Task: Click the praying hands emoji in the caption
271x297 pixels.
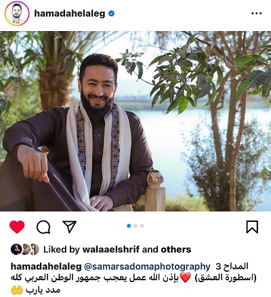Action: (17, 290)
